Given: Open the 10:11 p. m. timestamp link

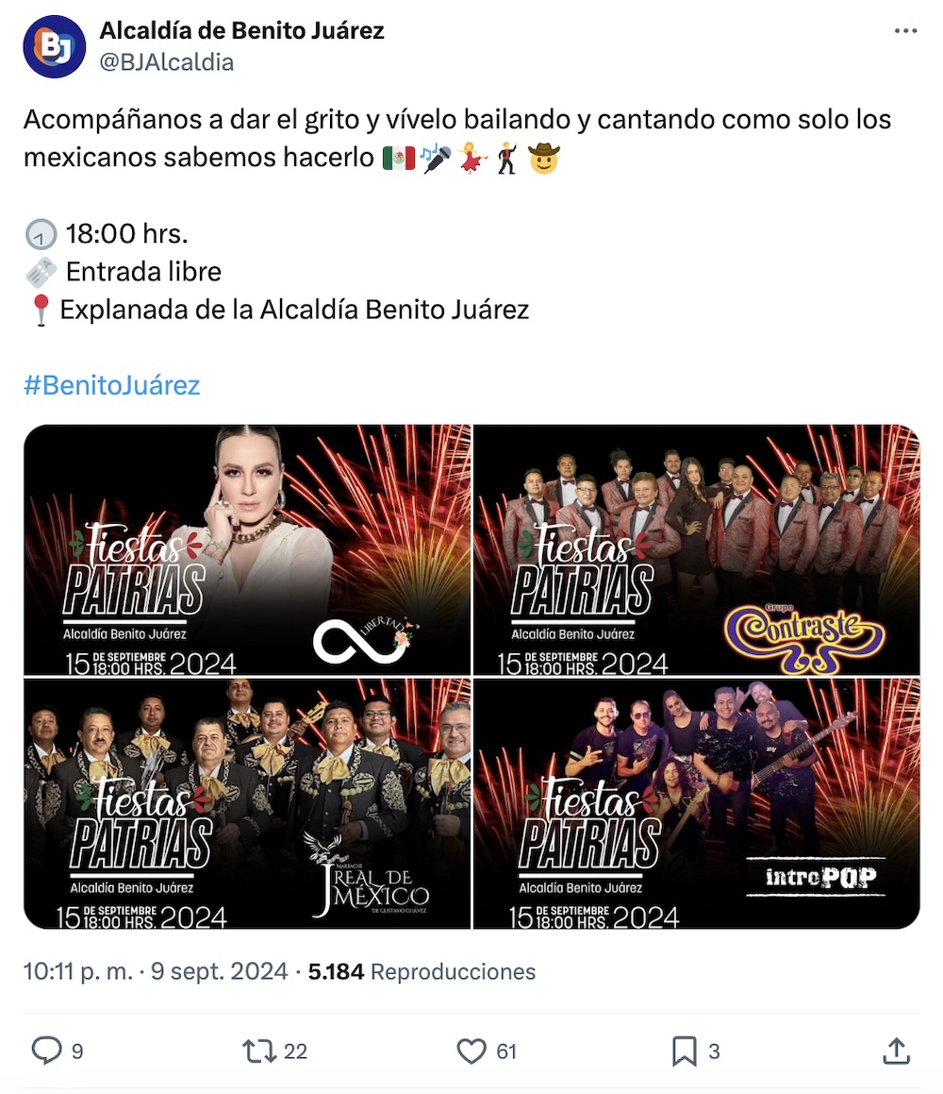Looking at the screenshot, I should 77,971.
